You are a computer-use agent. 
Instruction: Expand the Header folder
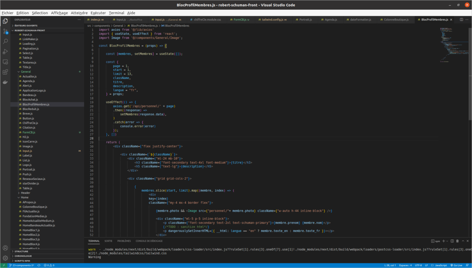coord(25,193)
